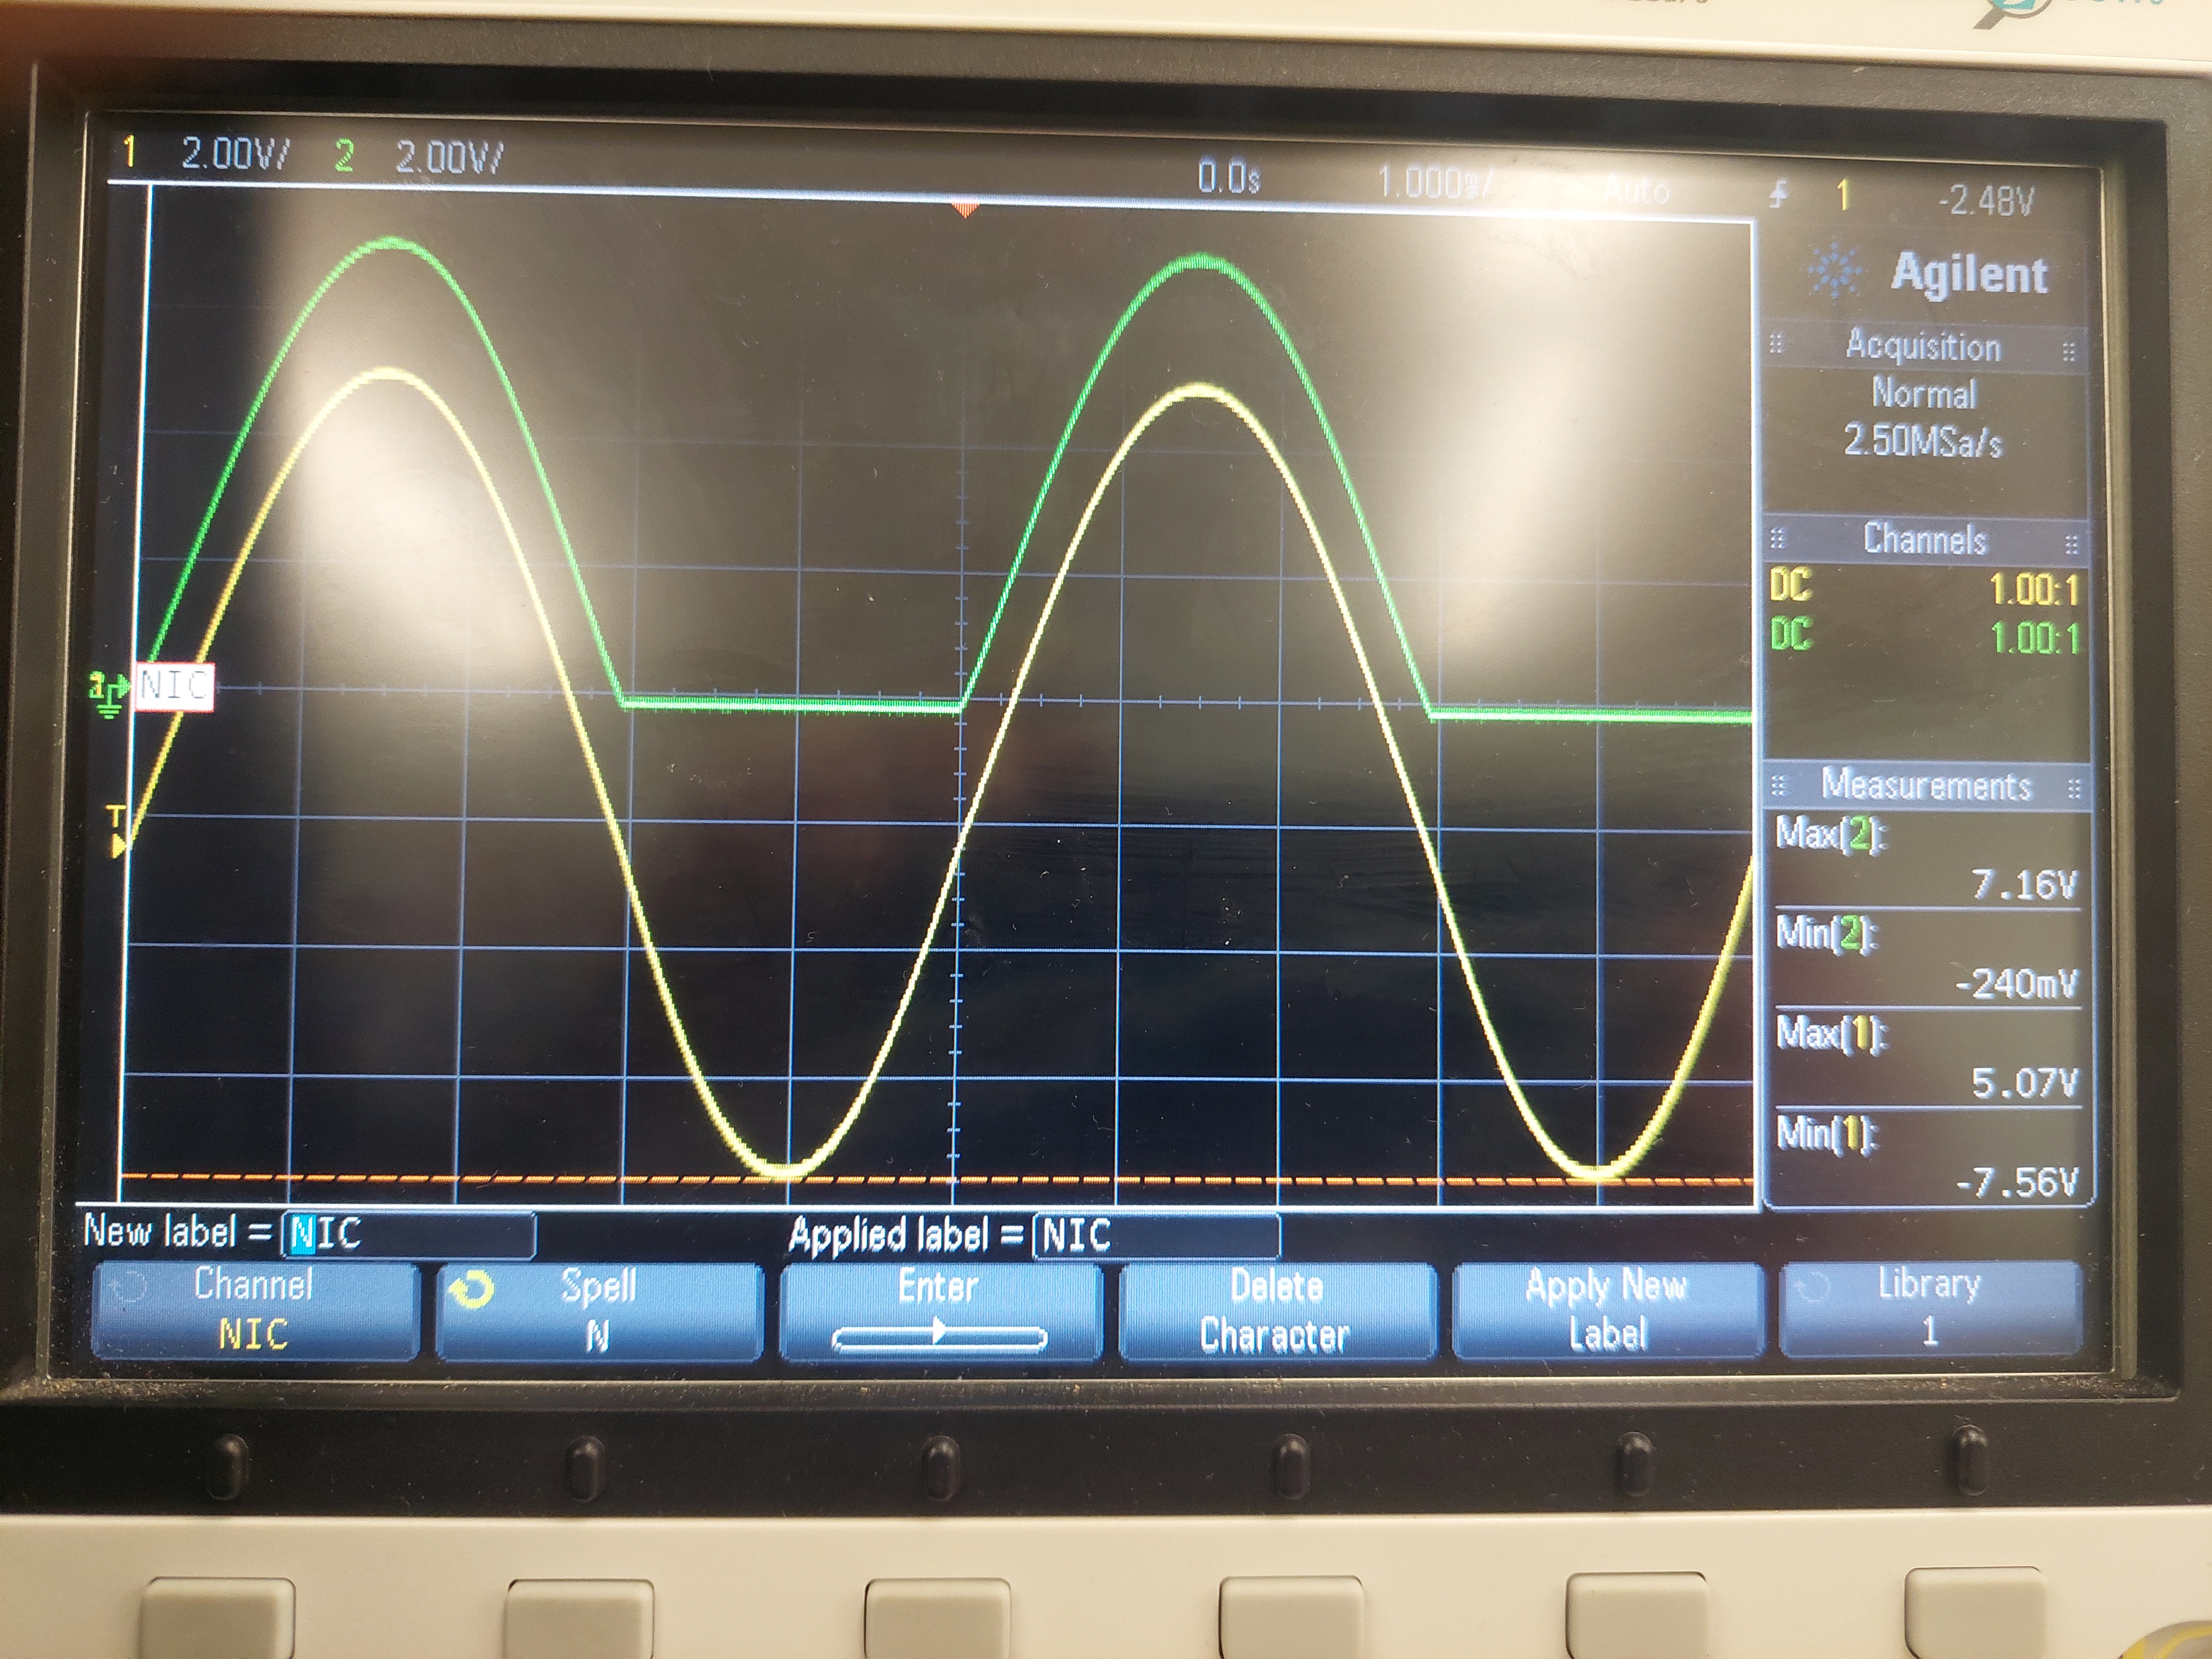
Task: Click the orange trigger position marker at top
Action: (965, 209)
